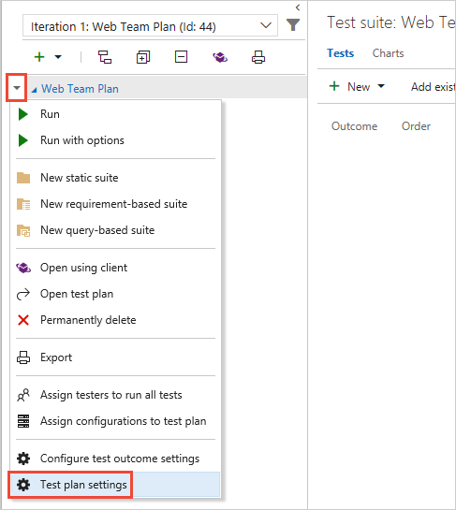Open Configure test outcome settings
456x510 pixels.
[115, 459]
